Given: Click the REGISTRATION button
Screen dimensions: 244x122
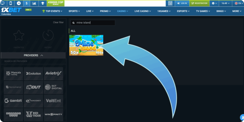Looking at the screenshot, I should [199, 3].
